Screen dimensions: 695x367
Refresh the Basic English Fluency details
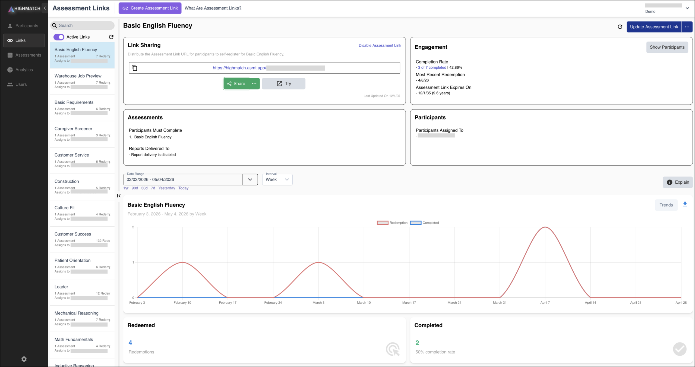click(x=620, y=27)
